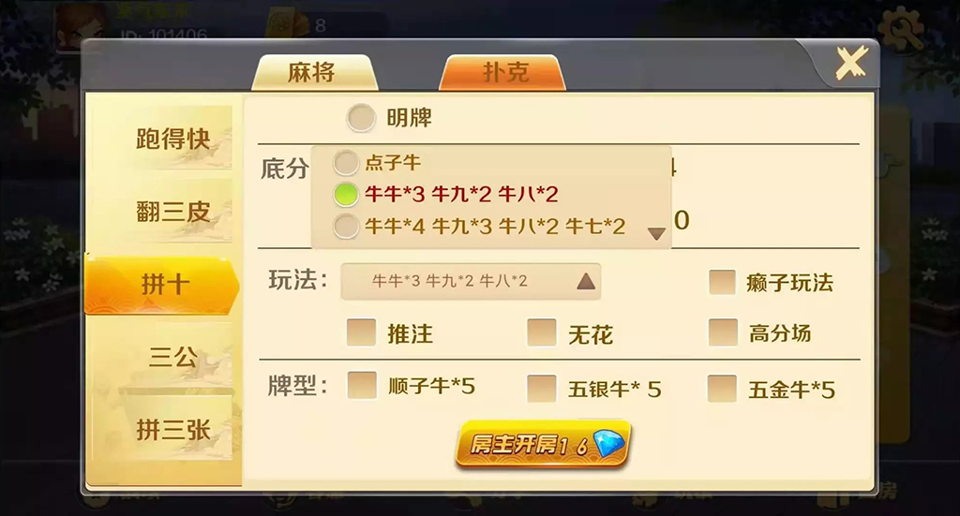Select the 扑克 tab
This screenshot has width=960, height=516.
[x=503, y=73]
